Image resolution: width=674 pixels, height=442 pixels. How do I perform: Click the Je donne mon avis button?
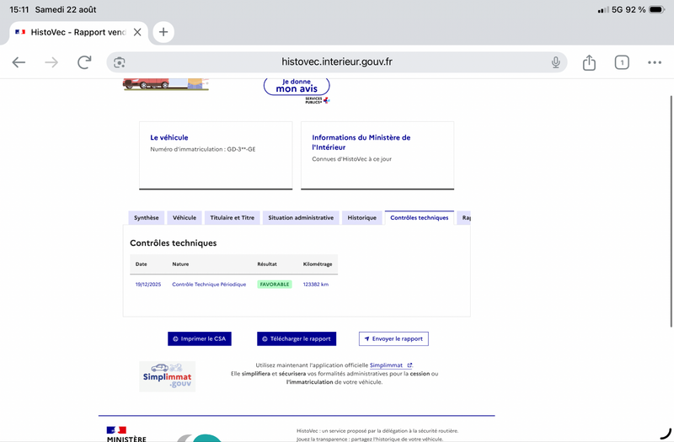tap(297, 86)
